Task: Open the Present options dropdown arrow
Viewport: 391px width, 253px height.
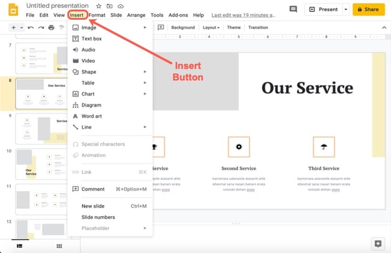Action: click(346, 9)
